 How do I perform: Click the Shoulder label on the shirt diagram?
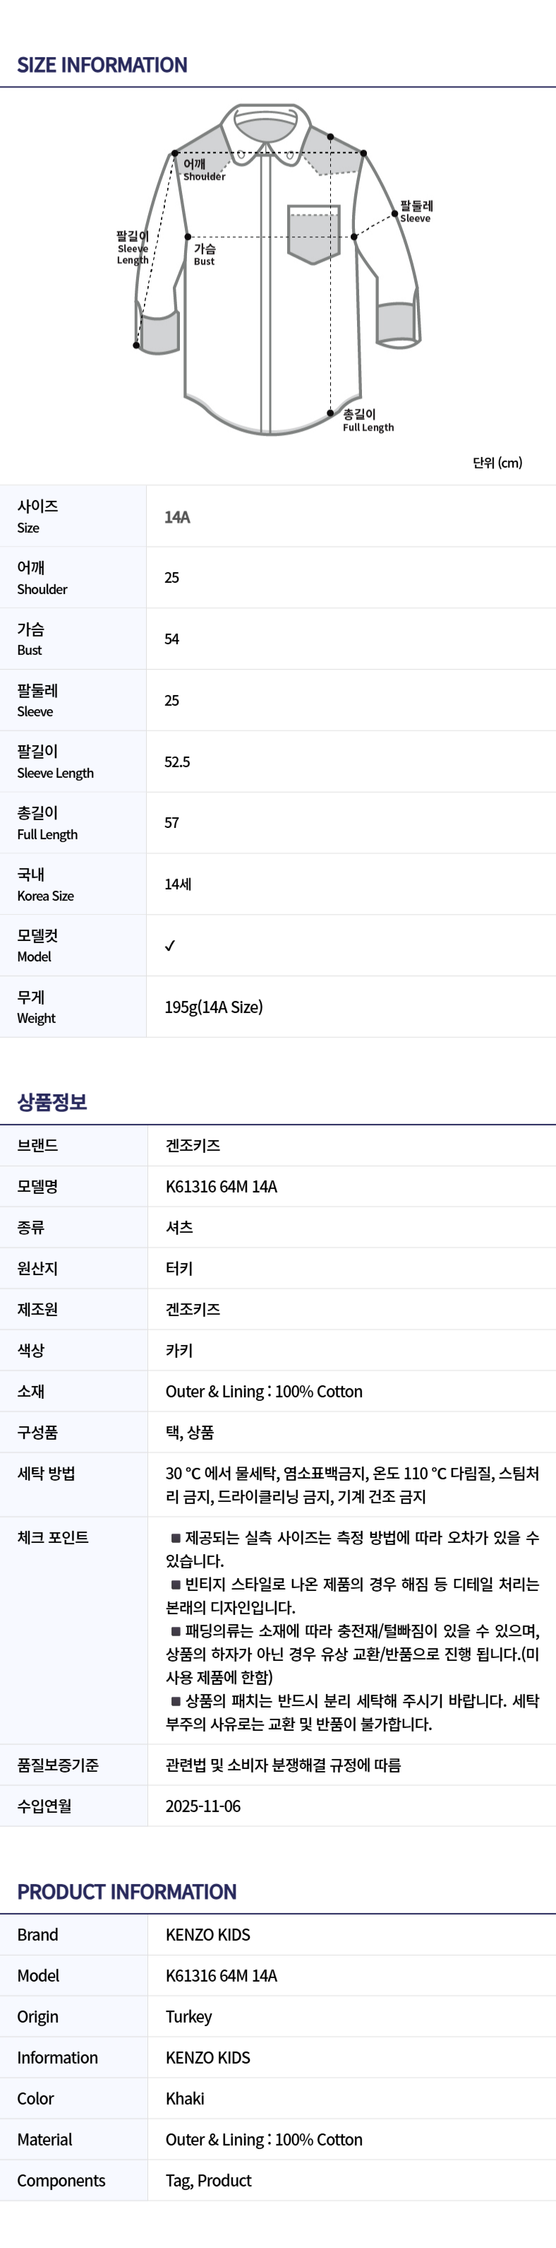(x=203, y=170)
